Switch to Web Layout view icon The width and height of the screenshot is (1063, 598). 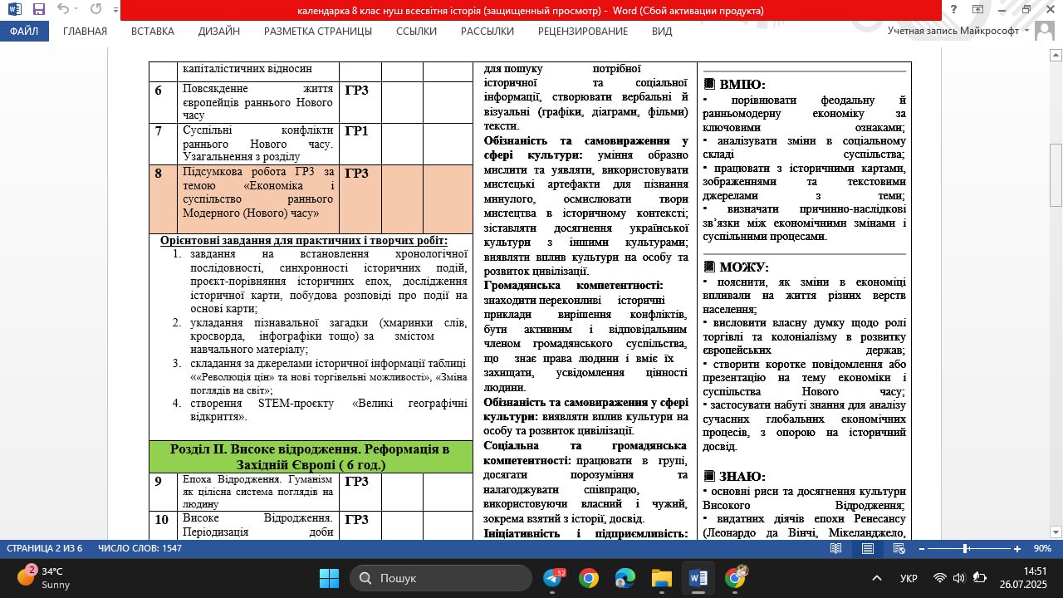[899, 548]
